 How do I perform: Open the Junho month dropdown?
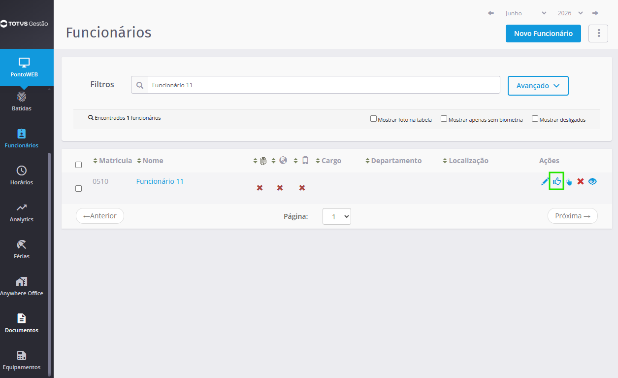[525, 13]
